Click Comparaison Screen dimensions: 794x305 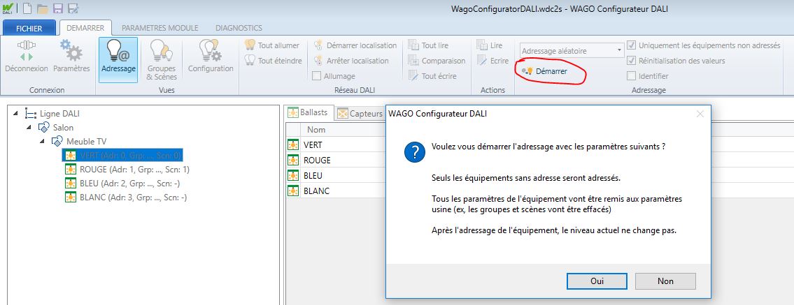(437, 61)
